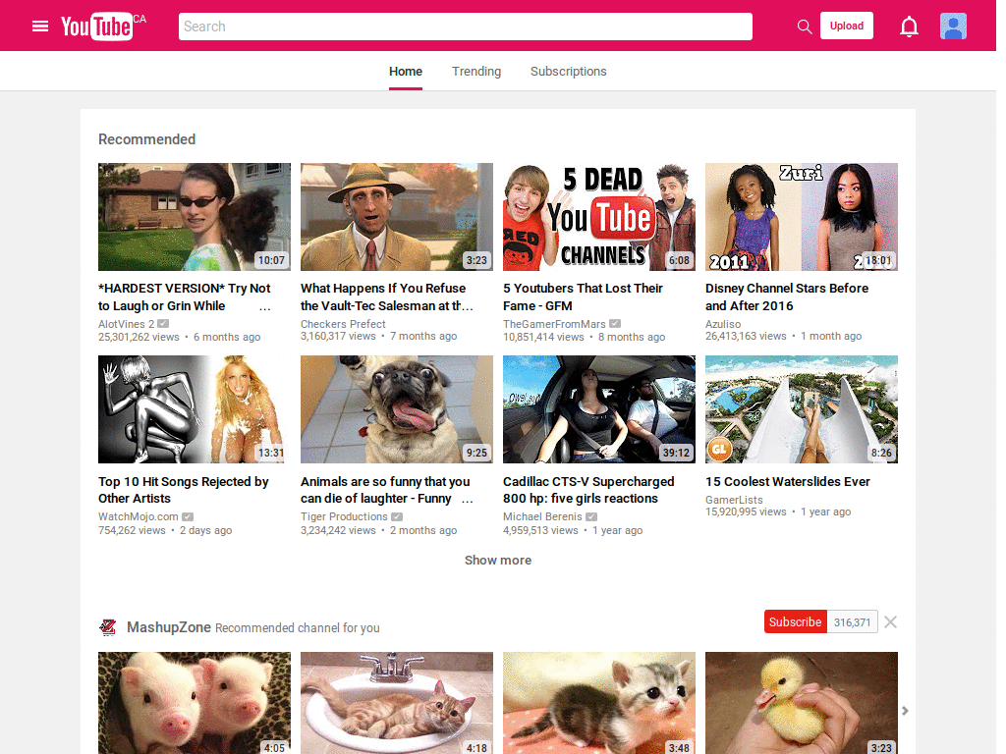Click title "Disney Channel Stars Before and After 2016"
Screen dimensions: 1006x754
(787, 296)
